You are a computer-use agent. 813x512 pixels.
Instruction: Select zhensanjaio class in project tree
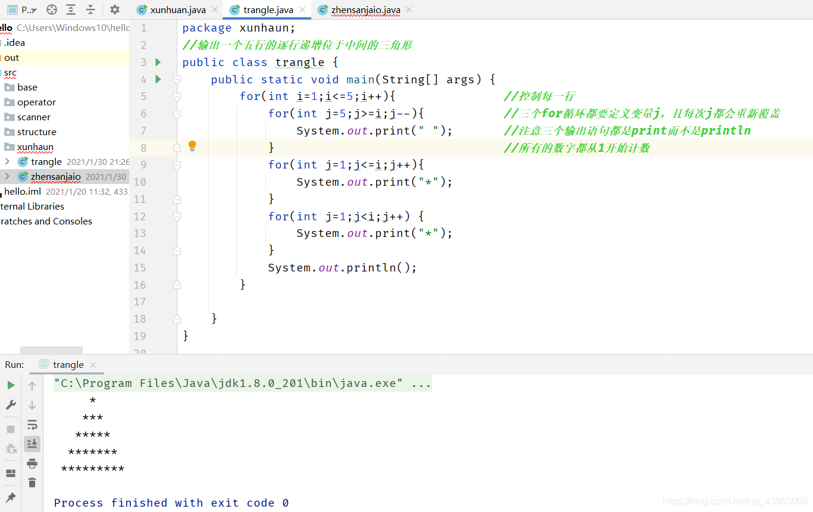pyautogui.click(x=55, y=177)
